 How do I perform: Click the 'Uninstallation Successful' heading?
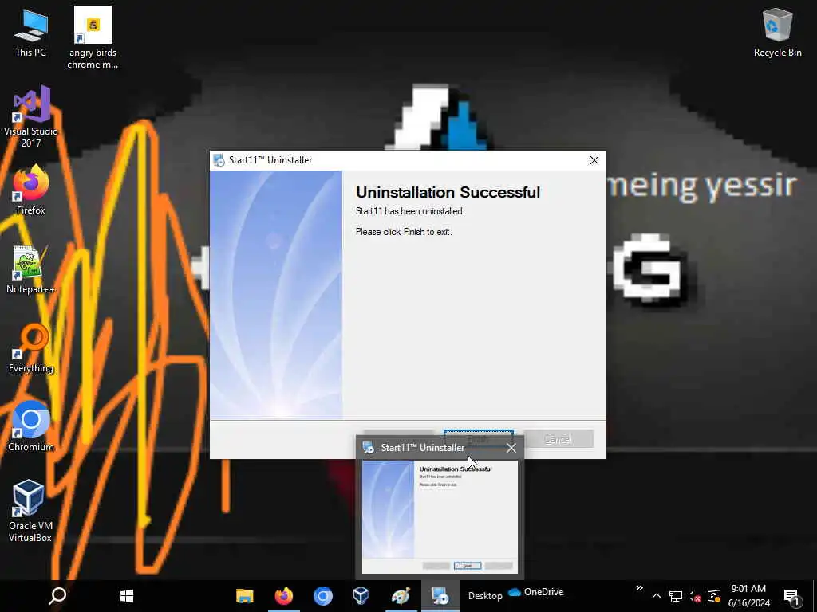coord(448,193)
